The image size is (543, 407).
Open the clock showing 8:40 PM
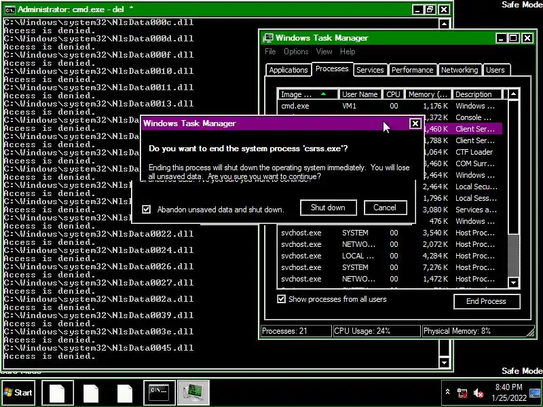(x=509, y=393)
